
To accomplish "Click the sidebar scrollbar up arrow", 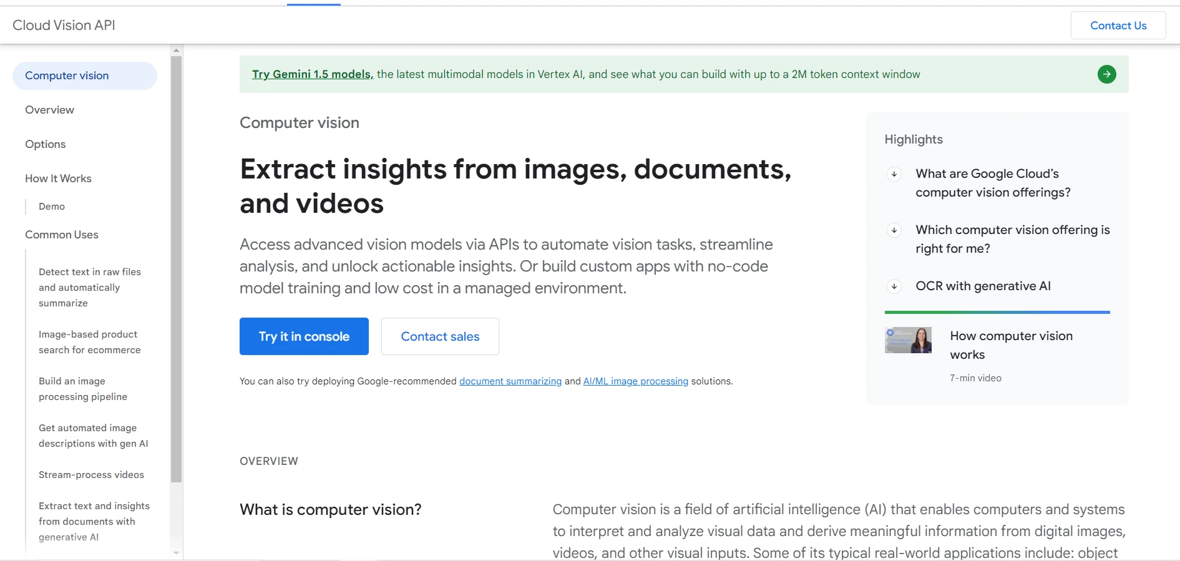I will click(x=176, y=50).
